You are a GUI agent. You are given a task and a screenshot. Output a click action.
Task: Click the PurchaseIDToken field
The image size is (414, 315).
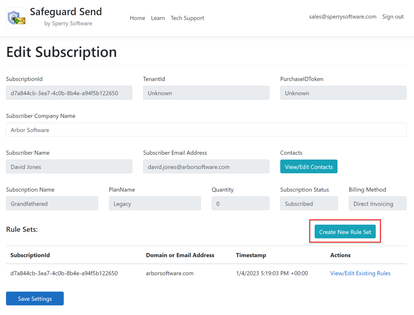[x=343, y=93]
